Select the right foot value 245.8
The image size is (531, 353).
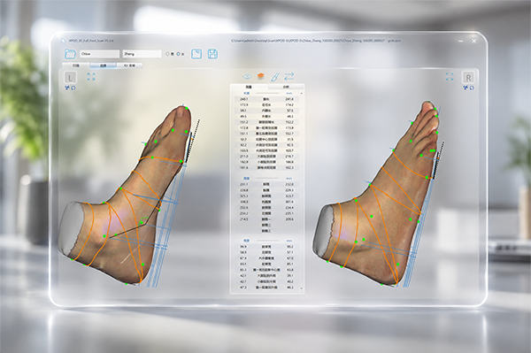click(289, 99)
